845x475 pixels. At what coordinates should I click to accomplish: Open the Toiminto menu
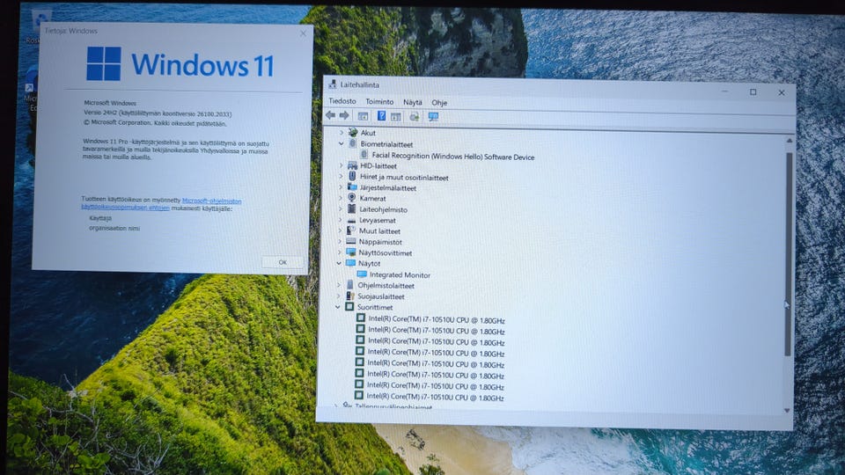point(379,101)
